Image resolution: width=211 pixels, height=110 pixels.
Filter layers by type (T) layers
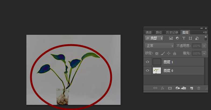click(x=184, y=38)
